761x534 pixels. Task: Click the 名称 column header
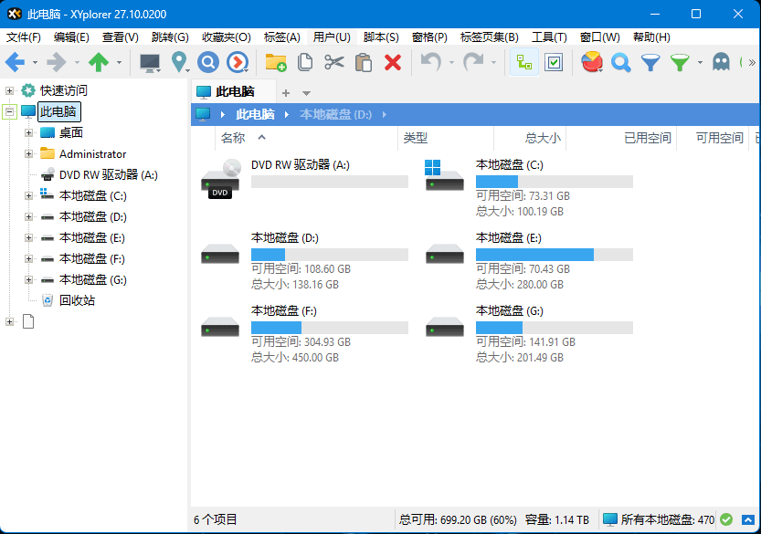point(233,138)
